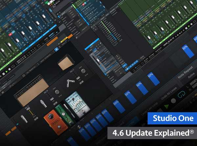This screenshot has width=197, height=146.
Task: Select the black pedal between green and EQ pedals
Action: pos(69,110)
